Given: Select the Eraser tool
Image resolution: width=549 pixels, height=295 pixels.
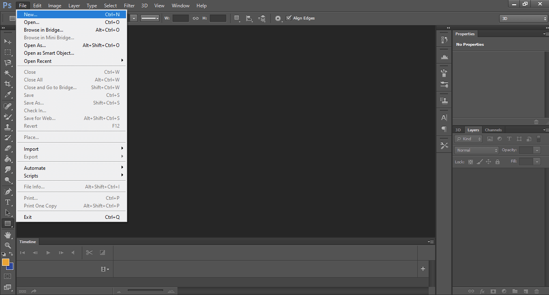Looking at the screenshot, I should (8, 148).
